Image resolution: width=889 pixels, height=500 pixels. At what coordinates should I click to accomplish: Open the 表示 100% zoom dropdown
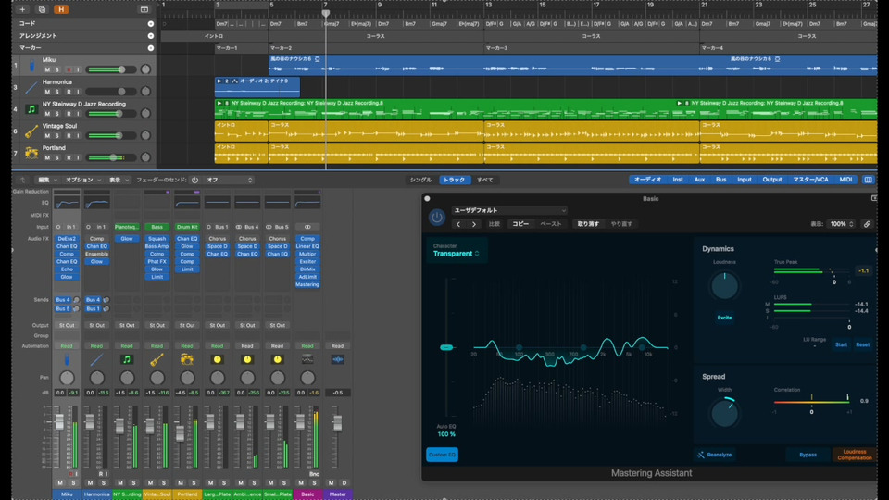842,224
